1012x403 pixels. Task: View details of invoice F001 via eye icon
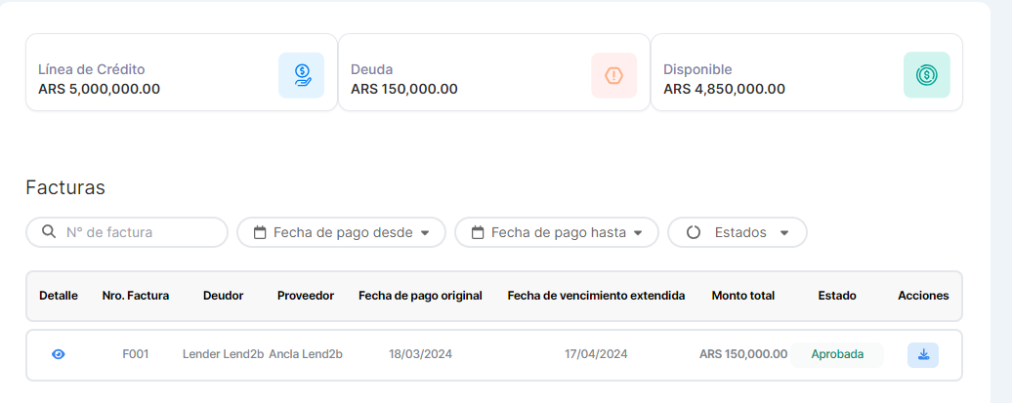coord(58,354)
